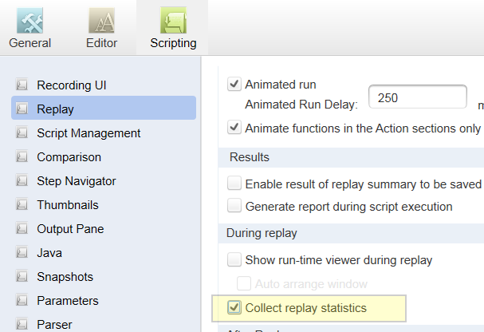Image resolution: width=484 pixels, height=332 pixels.
Task: Toggle the Auto arrange window checkbox
Action: point(244,283)
